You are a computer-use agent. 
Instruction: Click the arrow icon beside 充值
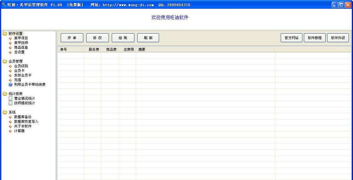[x=10, y=80]
